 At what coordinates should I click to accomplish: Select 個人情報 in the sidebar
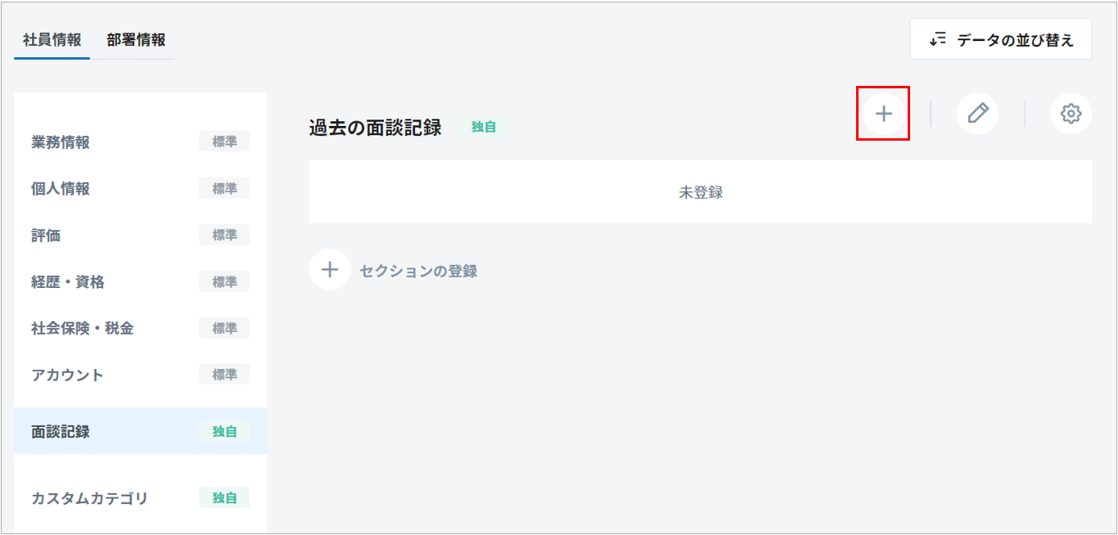point(61,189)
